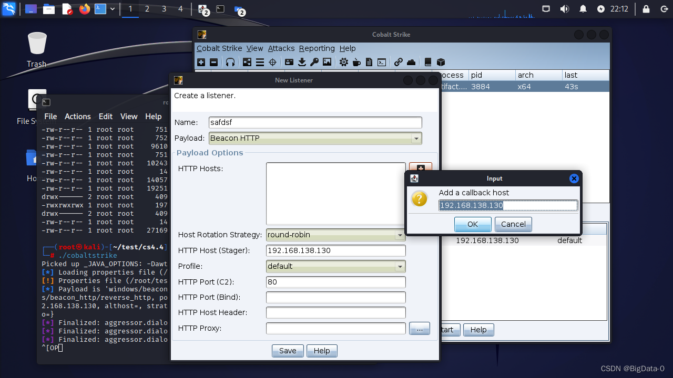The width and height of the screenshot is (673, 378).
Task: Open the Host Rotation Strategy dropdown
Action: tap(336, 235)
